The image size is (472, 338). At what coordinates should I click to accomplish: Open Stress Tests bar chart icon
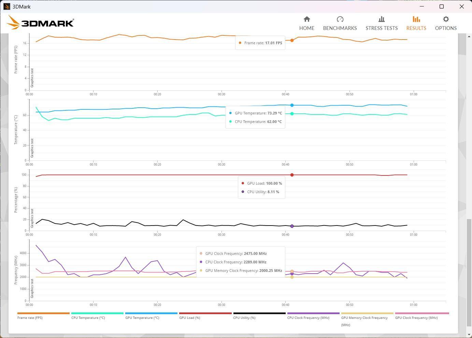(381, 19)
